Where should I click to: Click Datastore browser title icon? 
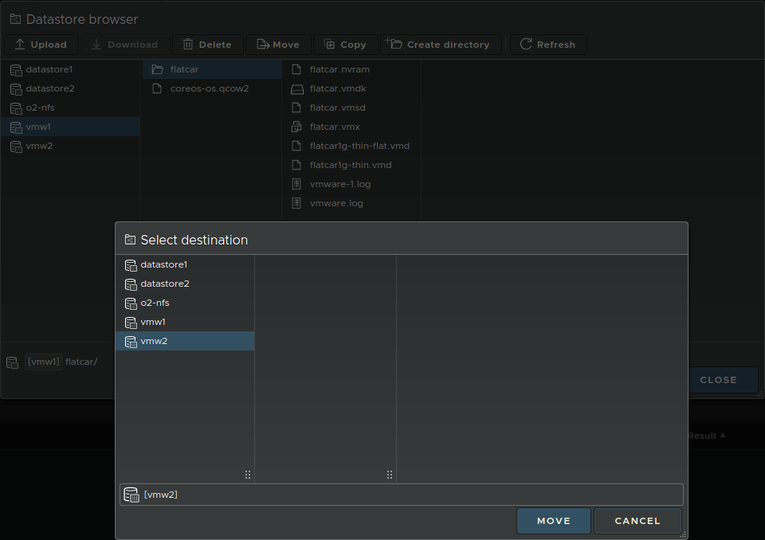(x=16, y=19)
